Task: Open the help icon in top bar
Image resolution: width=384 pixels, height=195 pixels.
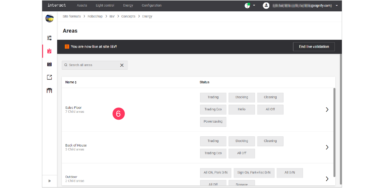Action: click(247, 5)
